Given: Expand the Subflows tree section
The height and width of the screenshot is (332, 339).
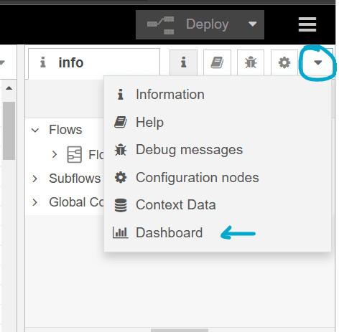Looking at the screenshot, I should [35, 179].
